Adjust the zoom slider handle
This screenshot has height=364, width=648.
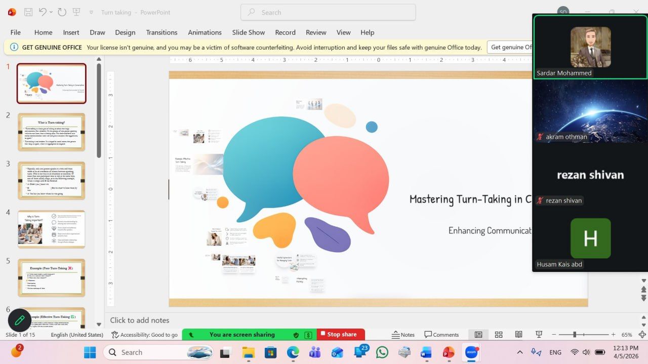coord(574,335)
